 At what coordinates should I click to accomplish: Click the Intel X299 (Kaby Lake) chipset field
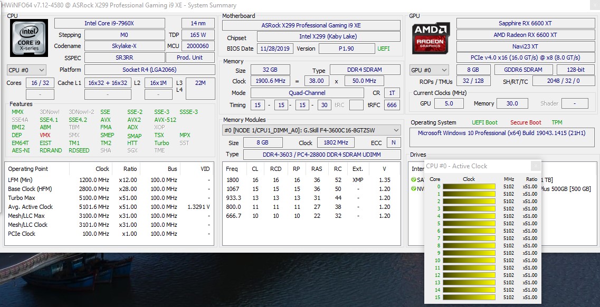point(328,37)
